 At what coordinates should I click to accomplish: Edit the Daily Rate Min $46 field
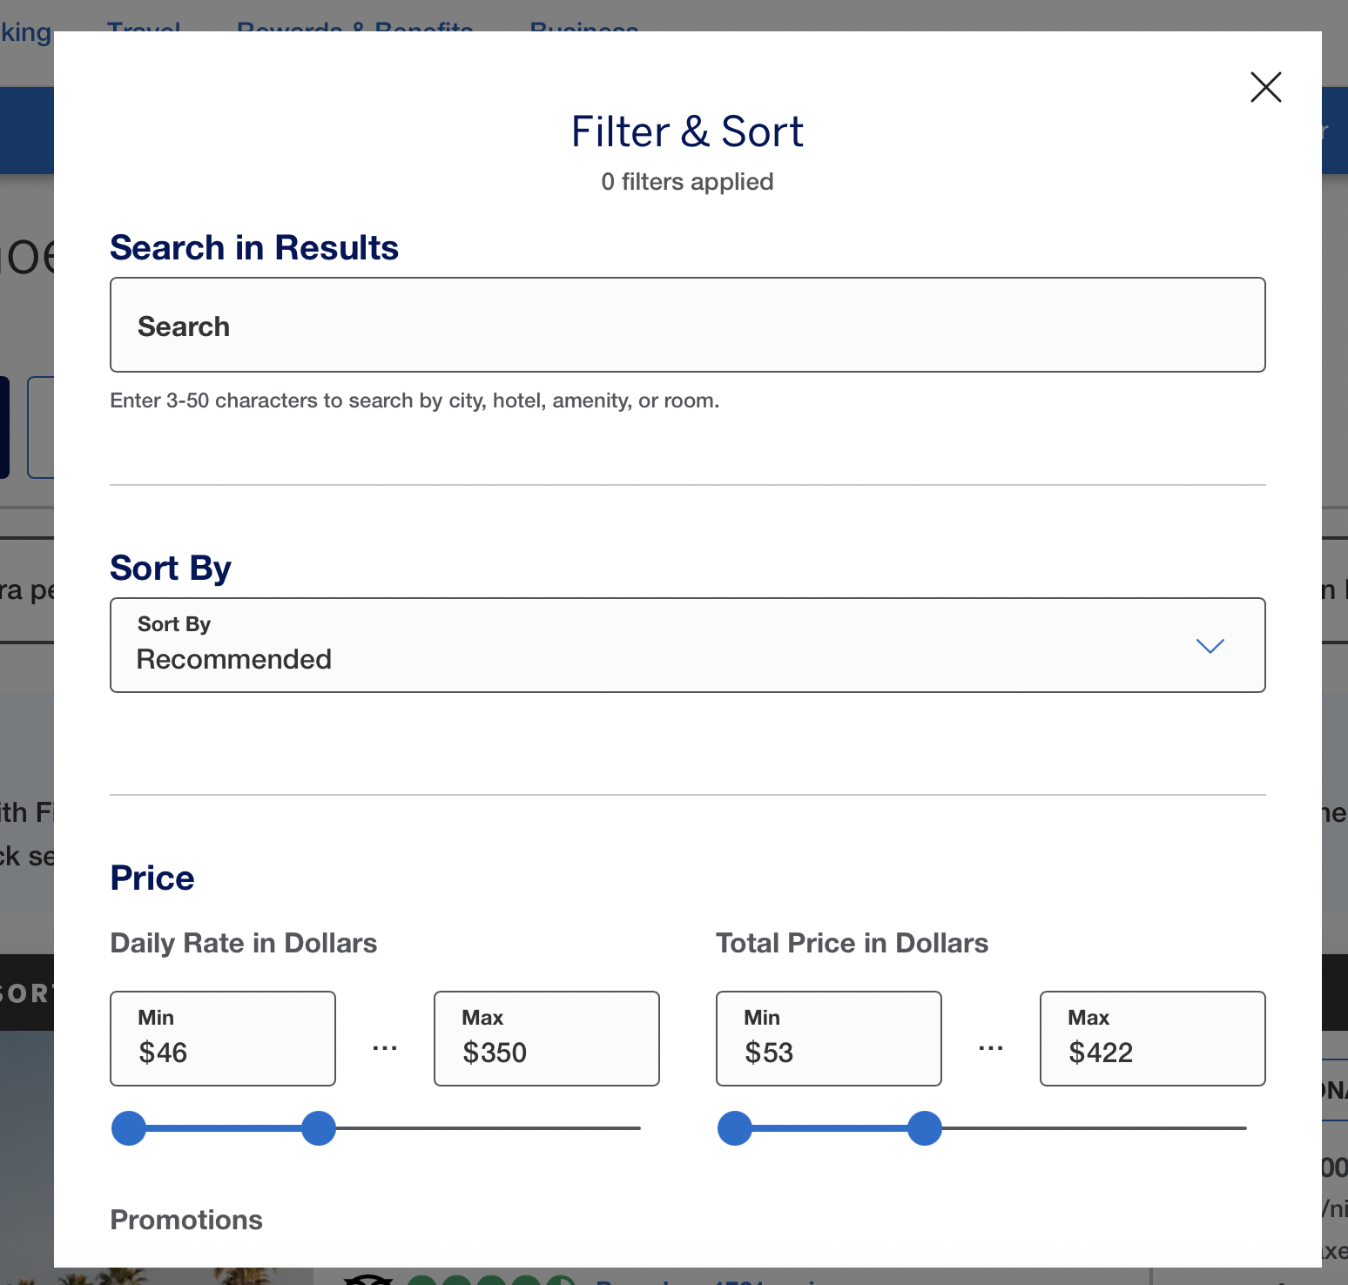pyautogui.click(x=223, y=1039)
